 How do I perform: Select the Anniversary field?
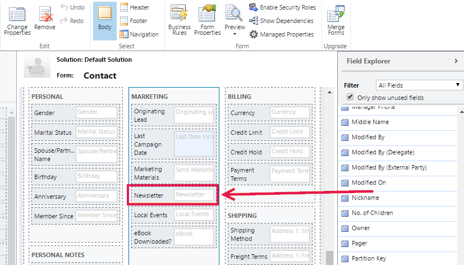[76, 196]
